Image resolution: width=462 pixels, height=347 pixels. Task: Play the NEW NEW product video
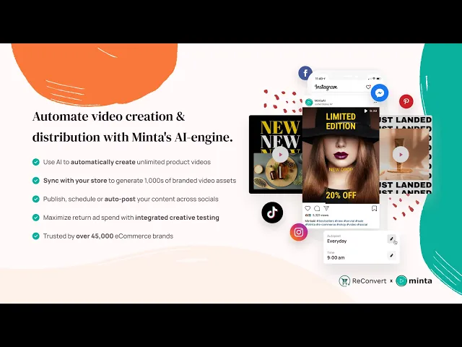coord(280,155)
